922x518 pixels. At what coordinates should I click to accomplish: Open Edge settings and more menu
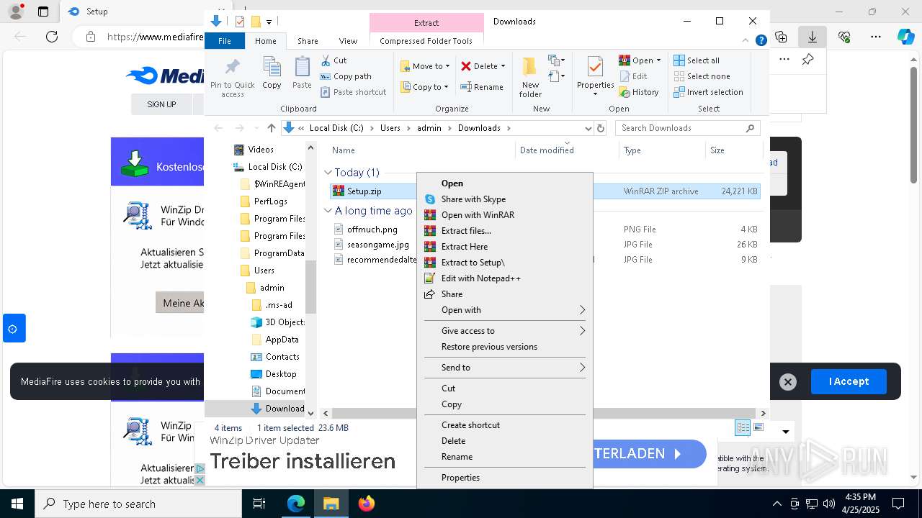[876, 37]
